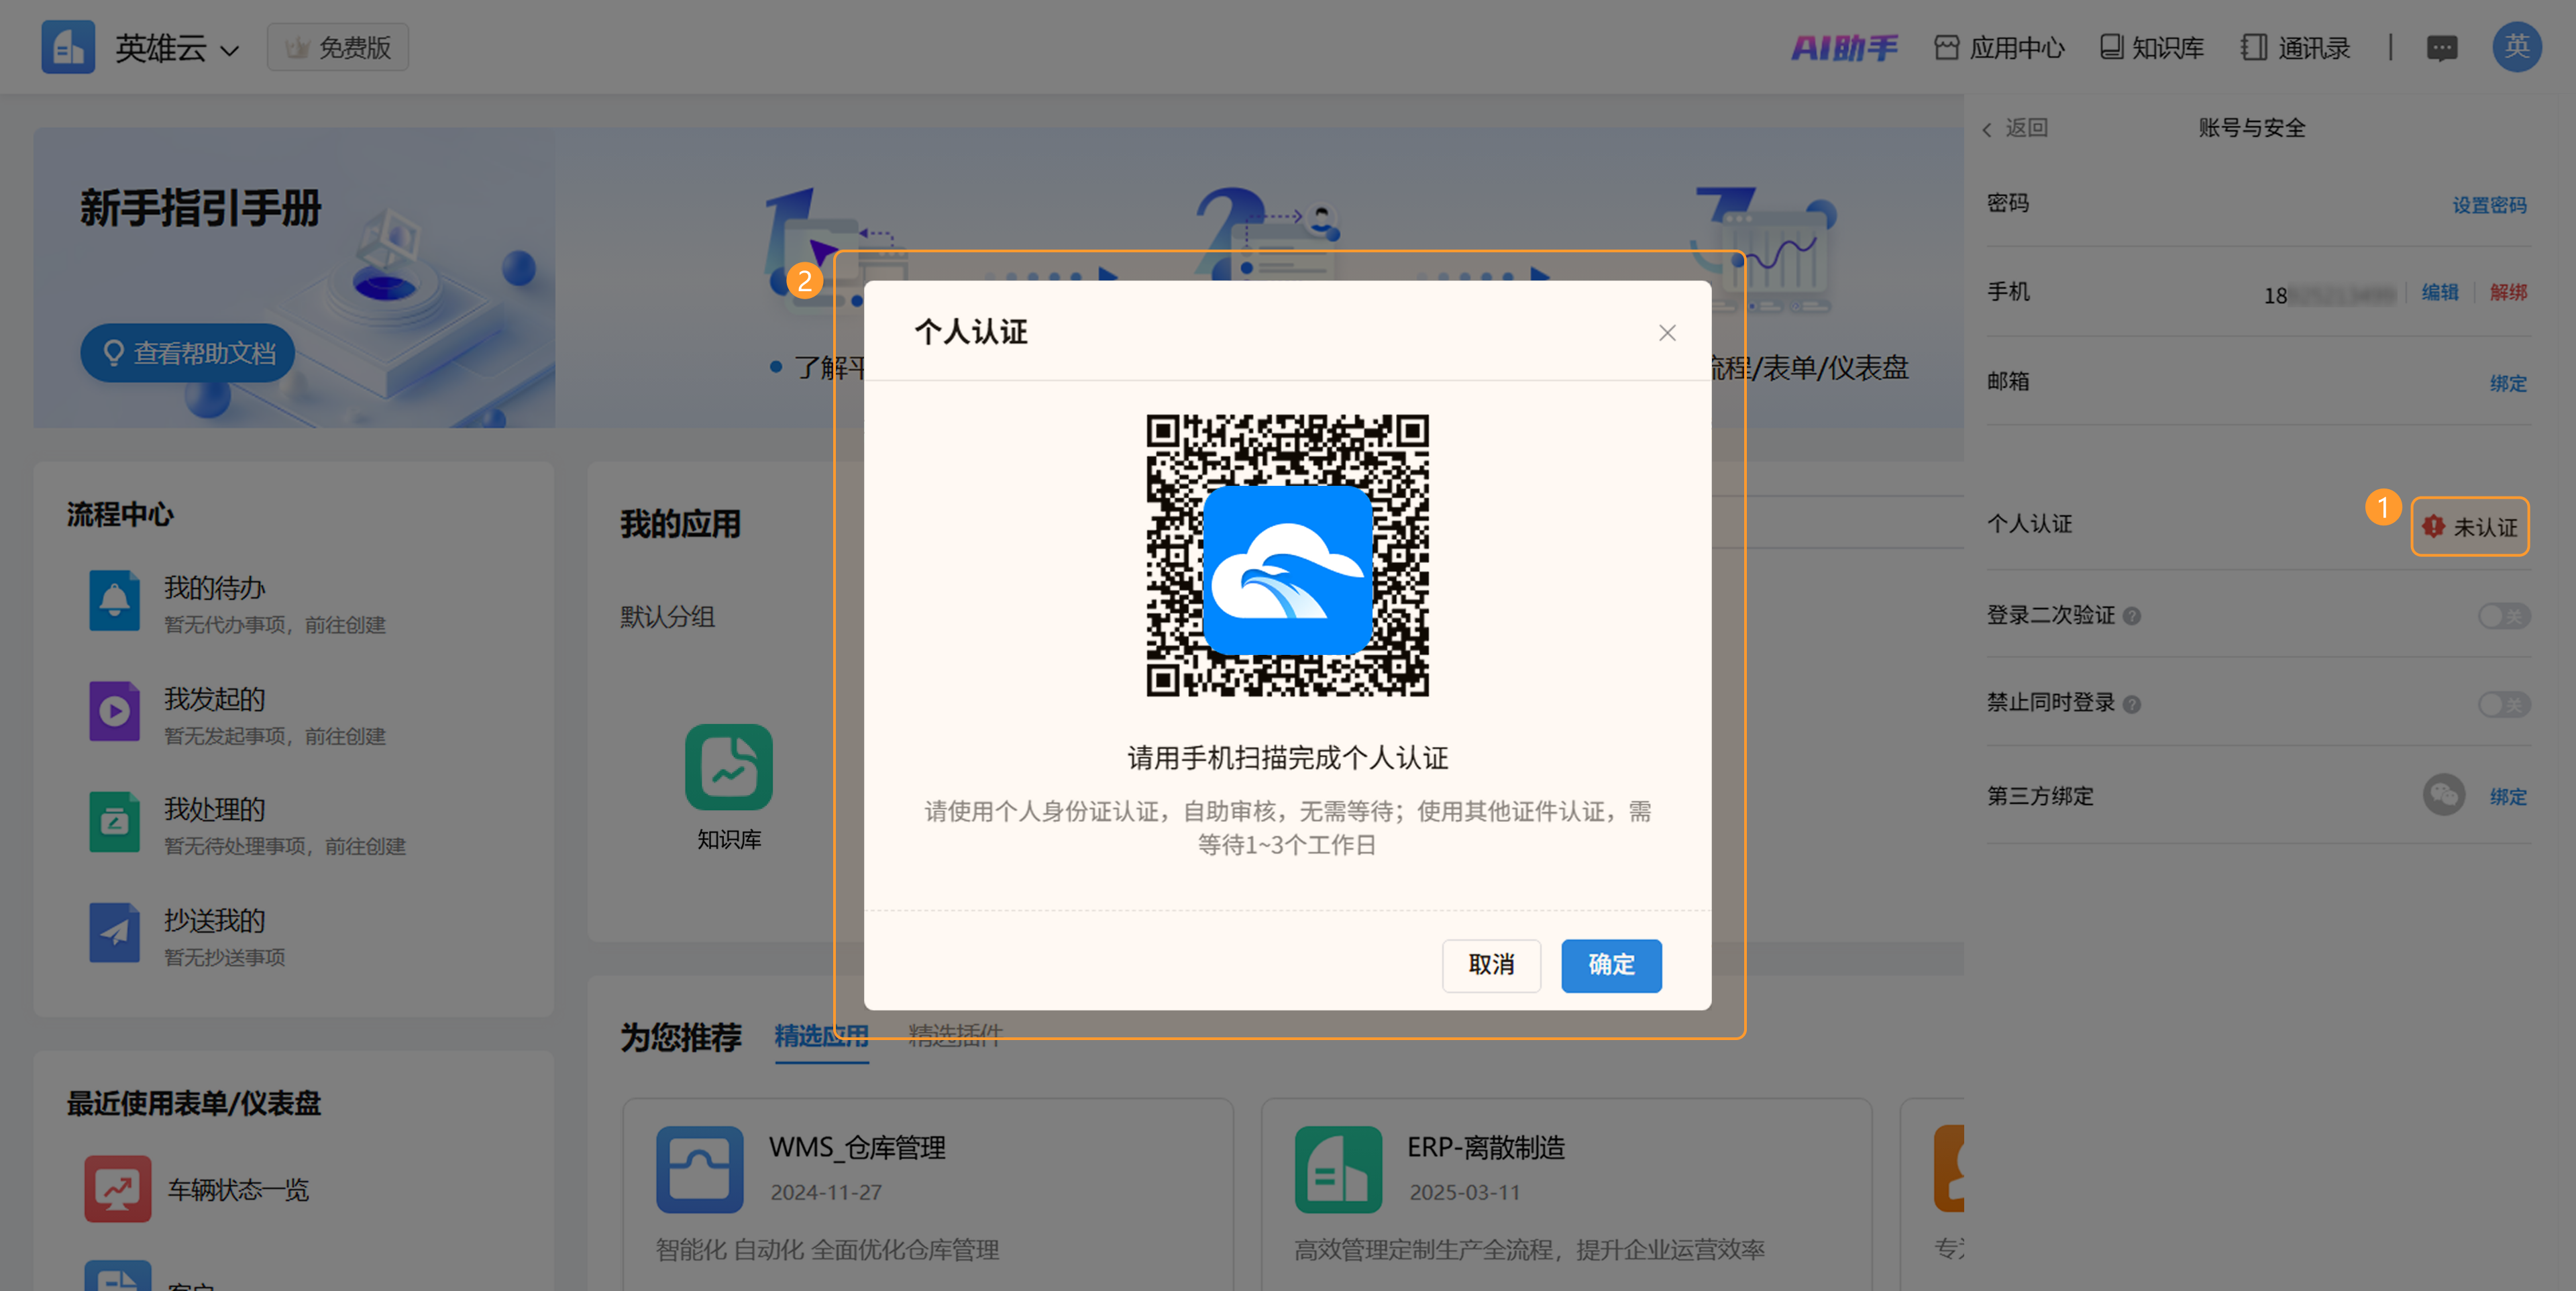Click 绑定 in the 邮箱 row
The height and width of the screenshot is (1291, 2576).
2508,383
